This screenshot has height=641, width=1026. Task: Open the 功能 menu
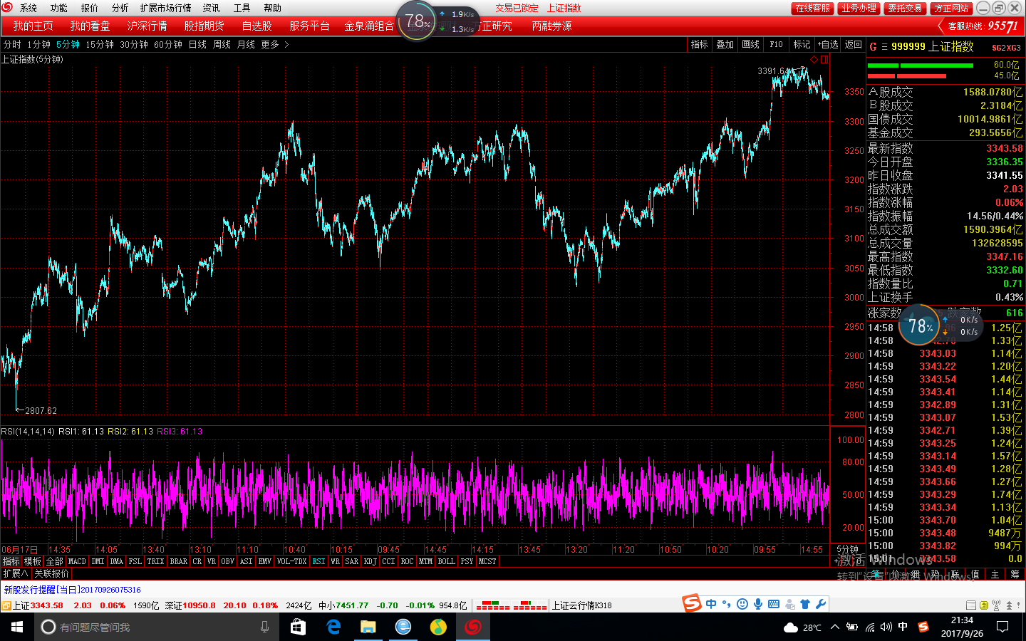pos(58,8)
